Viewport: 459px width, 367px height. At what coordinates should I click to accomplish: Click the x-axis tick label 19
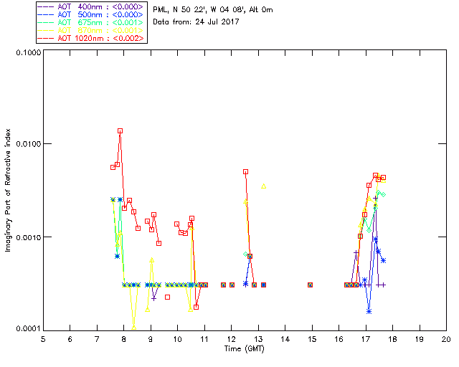(x=420, y=339)
